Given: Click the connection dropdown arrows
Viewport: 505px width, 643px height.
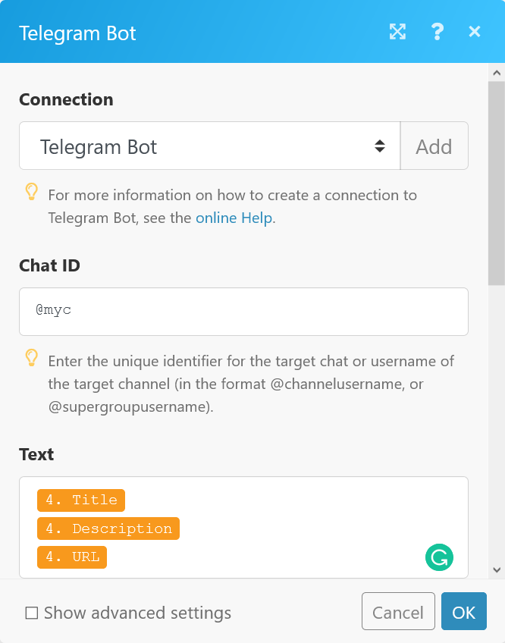Looking at the screenshot, I should [x=380, y=146].
